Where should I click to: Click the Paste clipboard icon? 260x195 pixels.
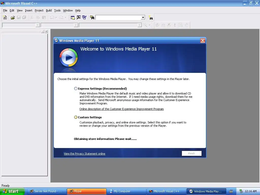click(44, 18)
